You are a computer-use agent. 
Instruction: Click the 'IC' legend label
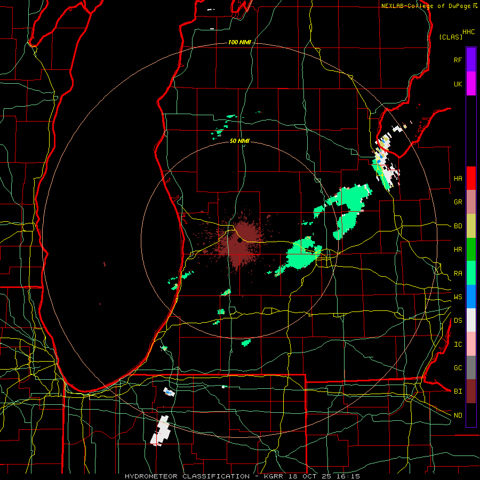[x=458, y=345]
